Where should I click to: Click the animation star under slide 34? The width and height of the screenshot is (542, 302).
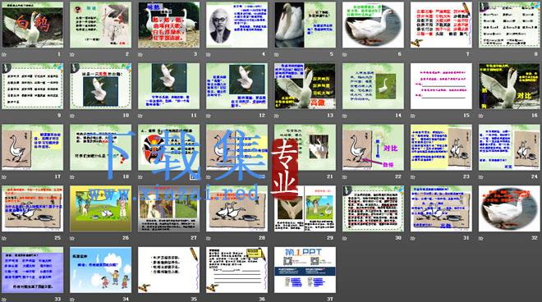[72, 300]
